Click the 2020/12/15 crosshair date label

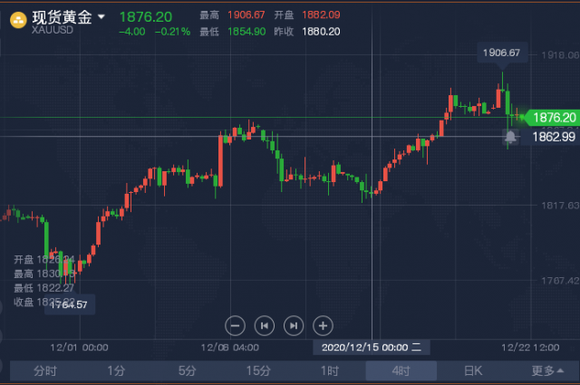(371, 348)
